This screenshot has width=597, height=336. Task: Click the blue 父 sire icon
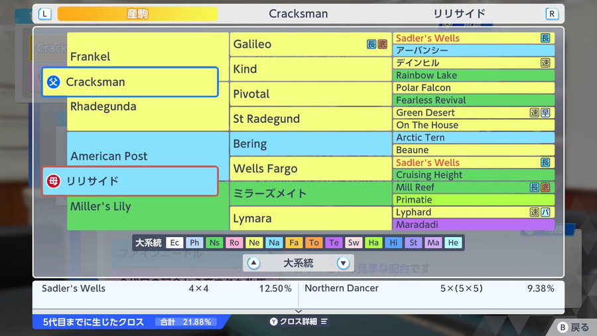tap(54, 82)
